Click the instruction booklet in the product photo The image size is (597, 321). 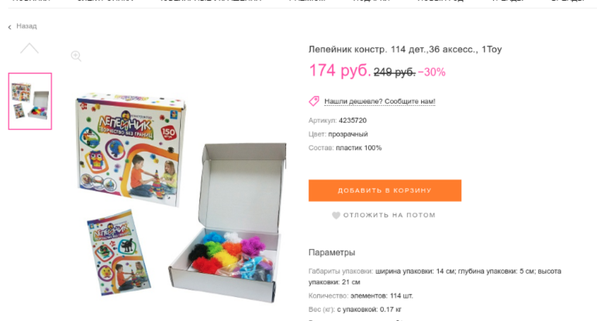click(119, 252)
